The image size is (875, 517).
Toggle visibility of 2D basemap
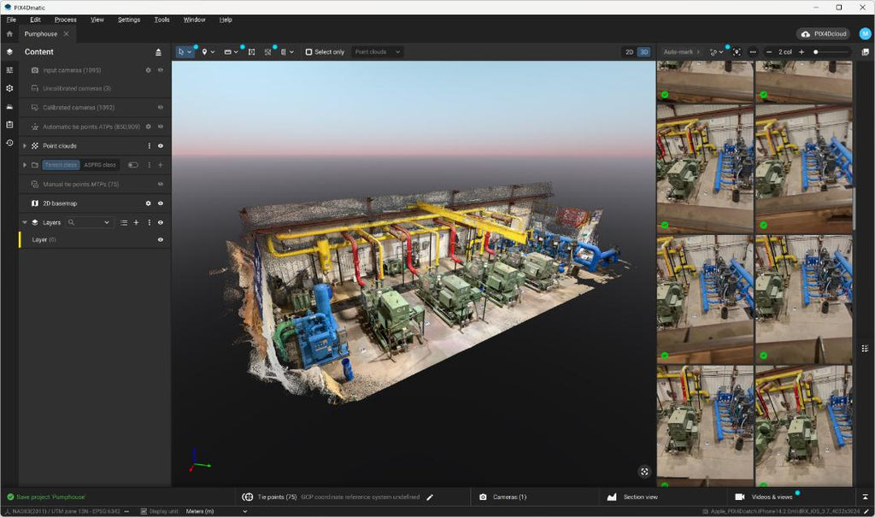pos(160,203)
